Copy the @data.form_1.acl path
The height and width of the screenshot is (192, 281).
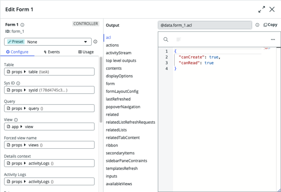(x=270, y=25)
